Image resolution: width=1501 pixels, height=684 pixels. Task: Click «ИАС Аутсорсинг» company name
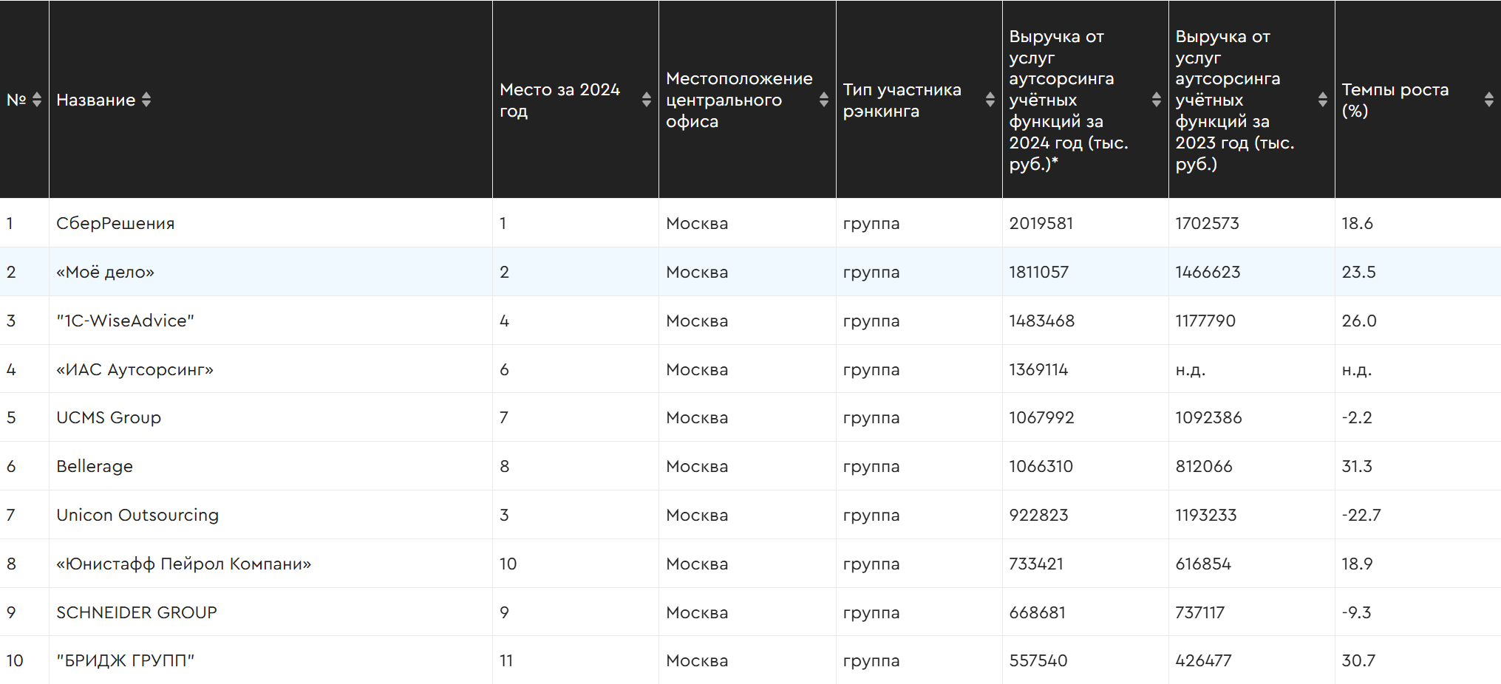(x=135, y=369)
